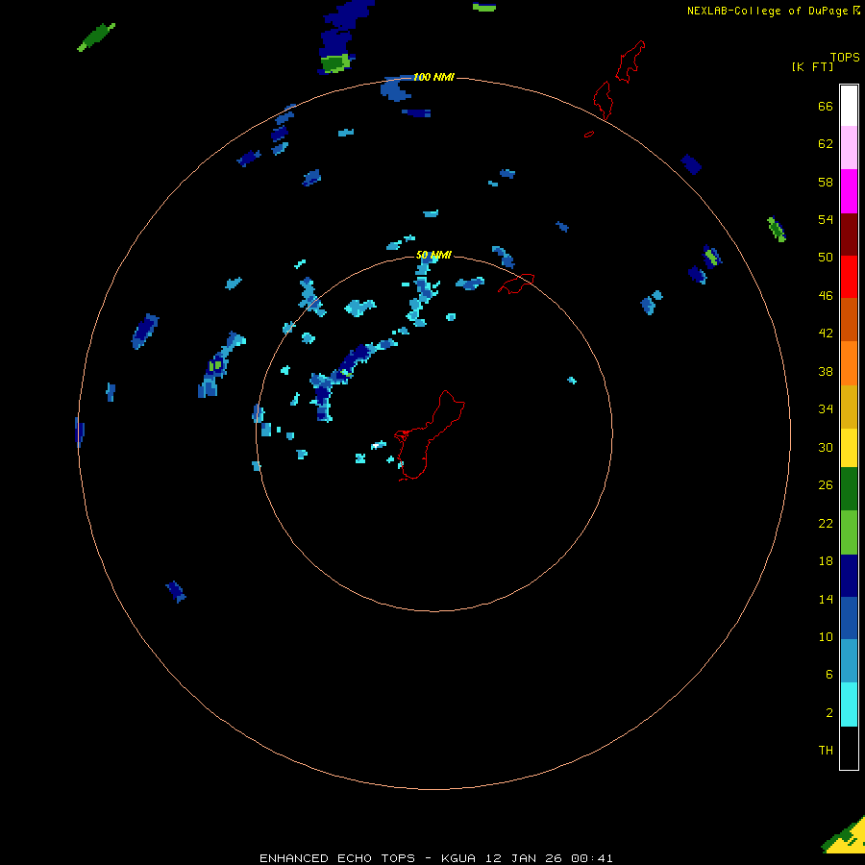This screenshot has width=865, height=865.
Task: Click the TOPS legend title
Action: pos(845,57)
